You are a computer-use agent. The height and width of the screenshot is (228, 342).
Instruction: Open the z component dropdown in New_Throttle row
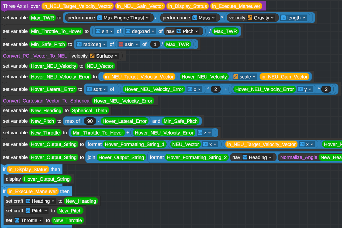pos(205,133)
